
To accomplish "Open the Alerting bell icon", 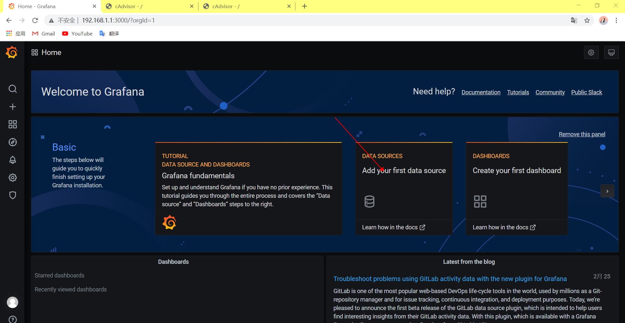I will click(x=13, y=160).
